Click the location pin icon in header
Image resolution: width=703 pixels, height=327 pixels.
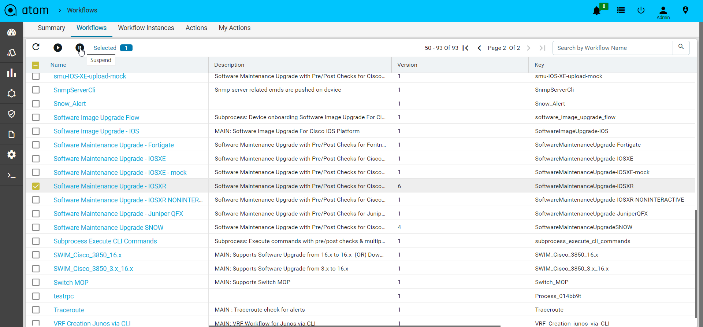(685, 10)
